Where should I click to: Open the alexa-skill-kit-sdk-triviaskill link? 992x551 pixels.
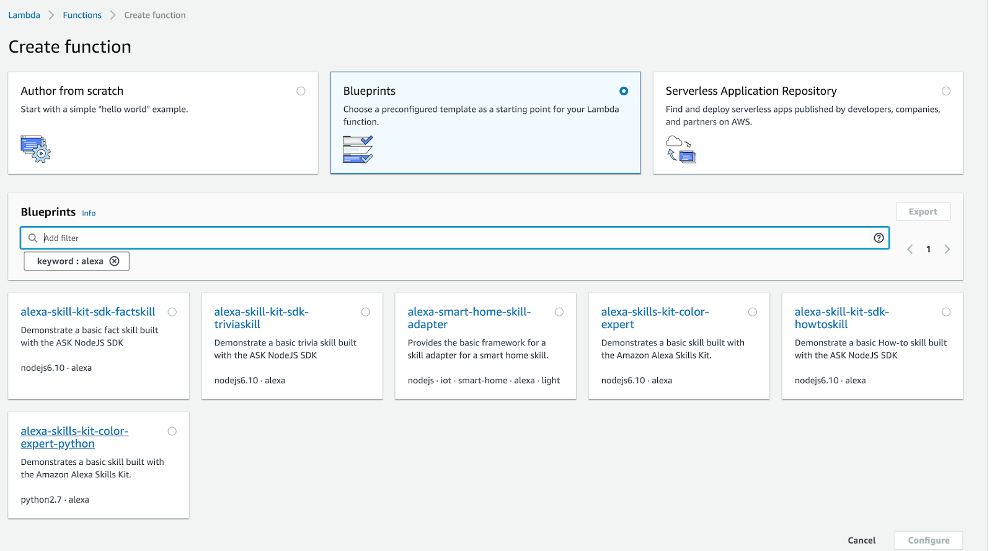click(261, 318)
